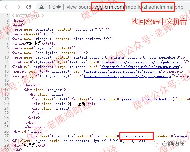
Task: Go back with the browser back arrow
Action: pos(7,7)
